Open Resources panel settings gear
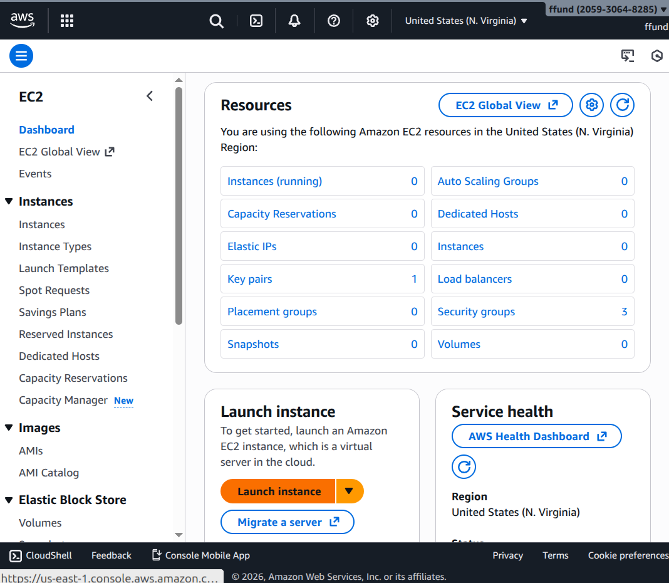This screenshot has width=669, height=583. (x=591, y=105)
